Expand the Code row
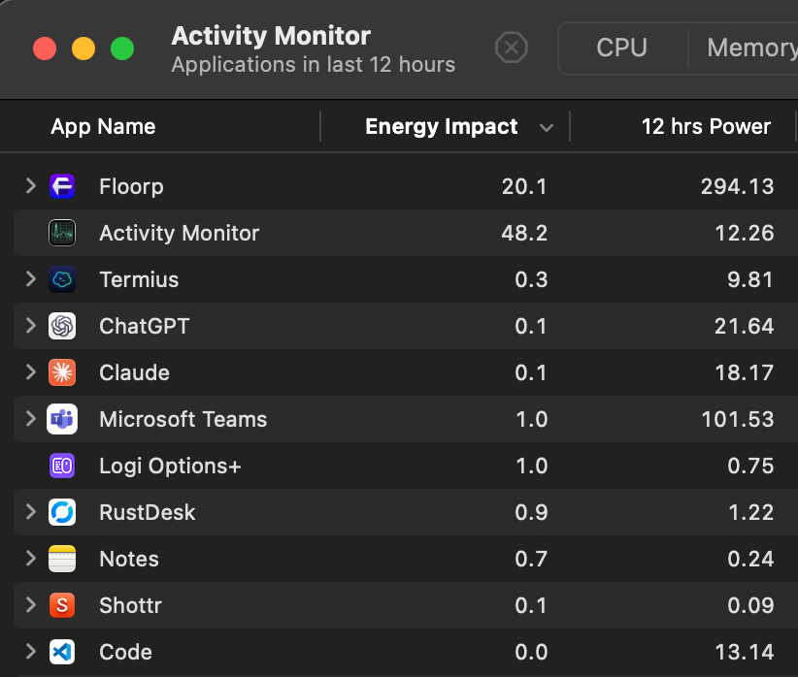 30,652
